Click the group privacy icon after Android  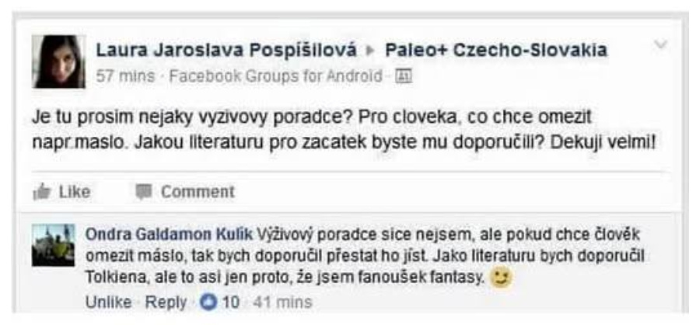(404, 77)
